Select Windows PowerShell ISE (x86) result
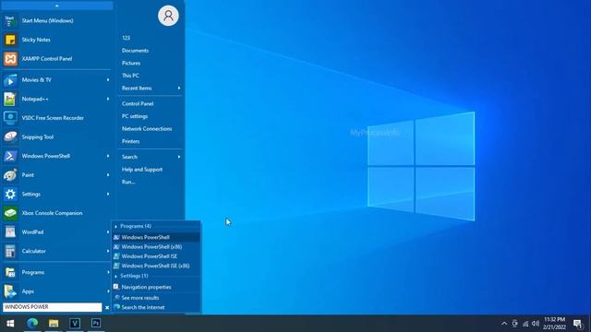591x332 pixels. coord(156,266)
